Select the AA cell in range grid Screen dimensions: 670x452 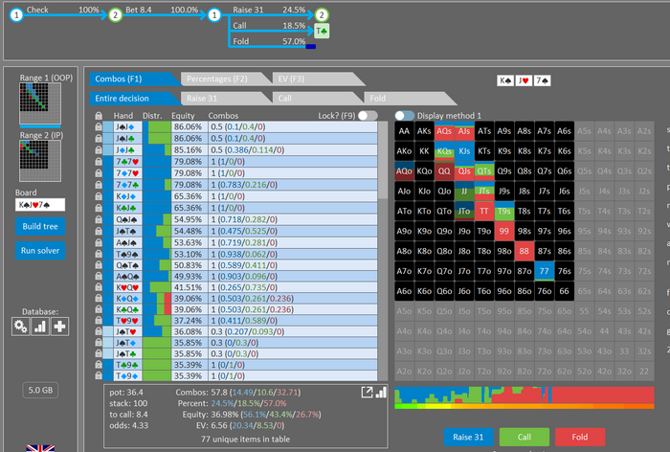coord(404,131)
